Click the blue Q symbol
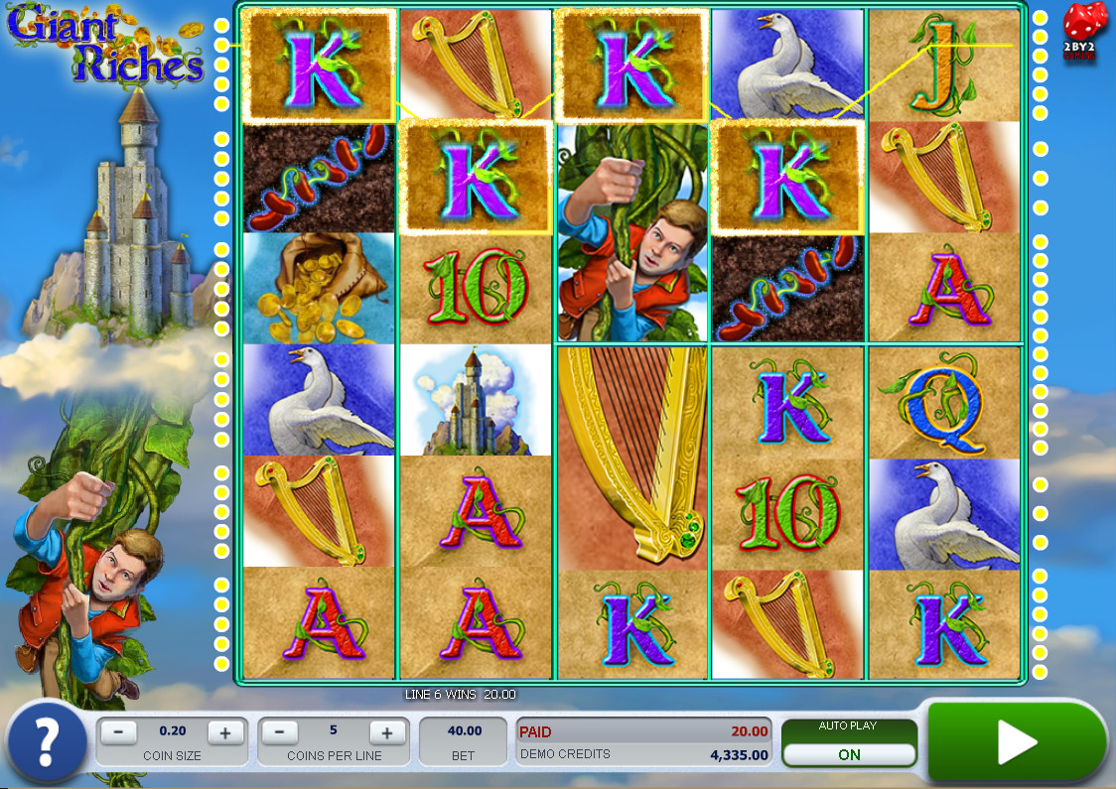 click(946, 400)
